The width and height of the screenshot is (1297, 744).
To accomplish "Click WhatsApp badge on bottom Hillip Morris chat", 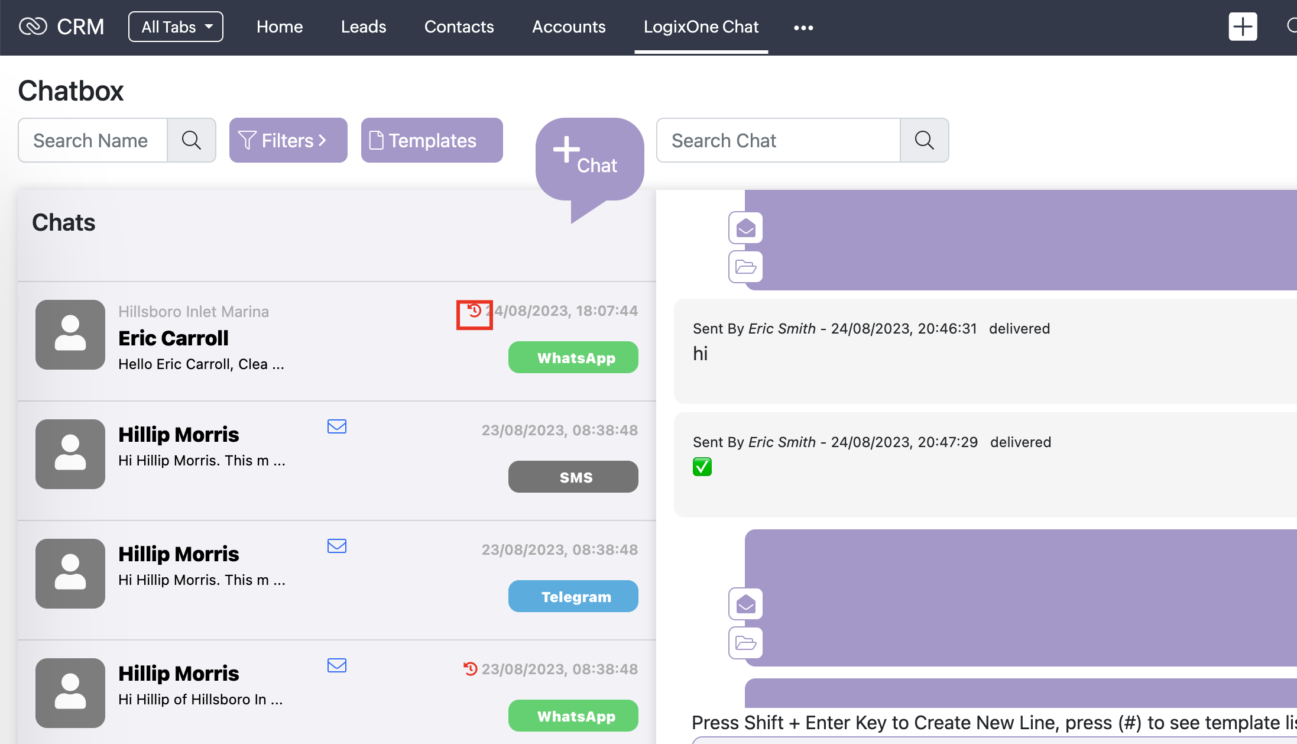I will tap(573, 716).
